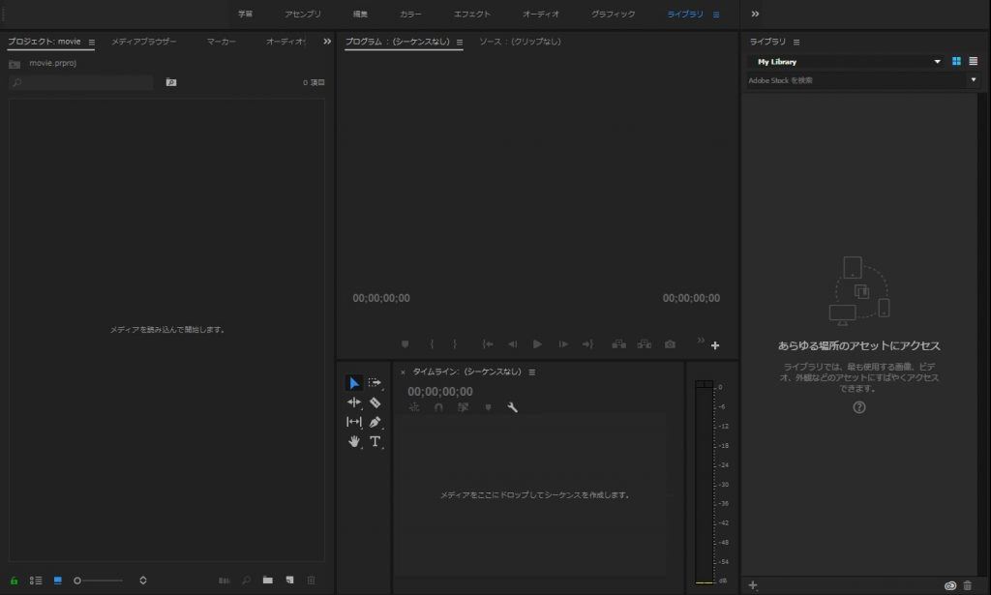The width and height of the screenshot is (991, 595).
Task: Pick the Hand tool
Action: pos(354,442)
